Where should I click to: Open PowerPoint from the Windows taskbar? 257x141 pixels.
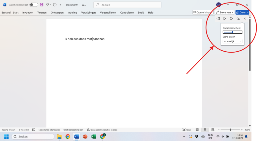click(85, 136)
